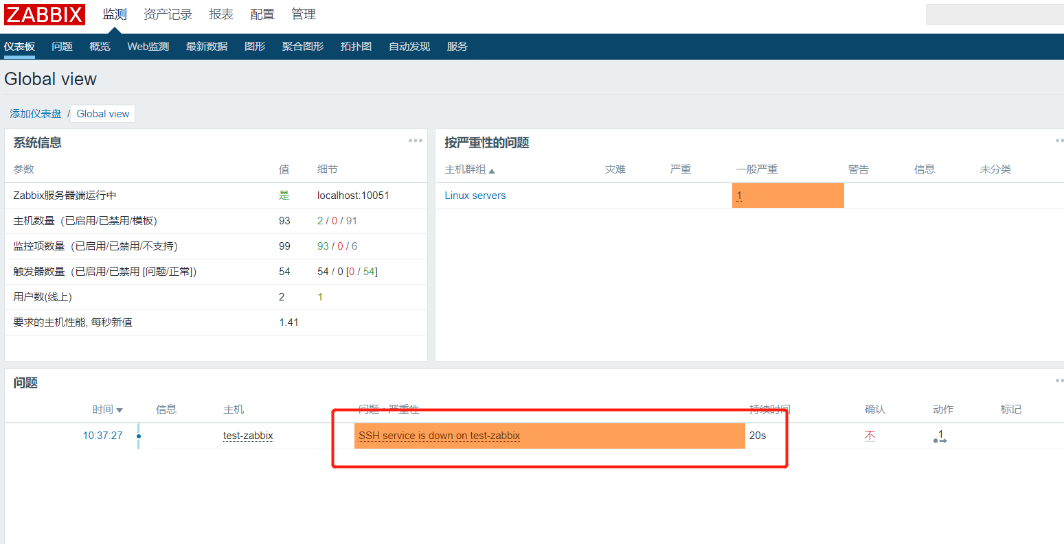Click 添加仪表盘 to add a dashboard
1064x544 pixels.
[35, 113]
